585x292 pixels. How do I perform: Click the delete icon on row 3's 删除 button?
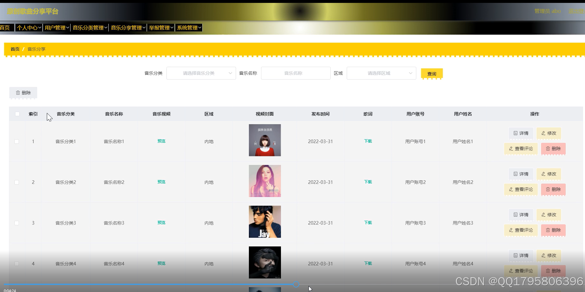pos(548,230)
